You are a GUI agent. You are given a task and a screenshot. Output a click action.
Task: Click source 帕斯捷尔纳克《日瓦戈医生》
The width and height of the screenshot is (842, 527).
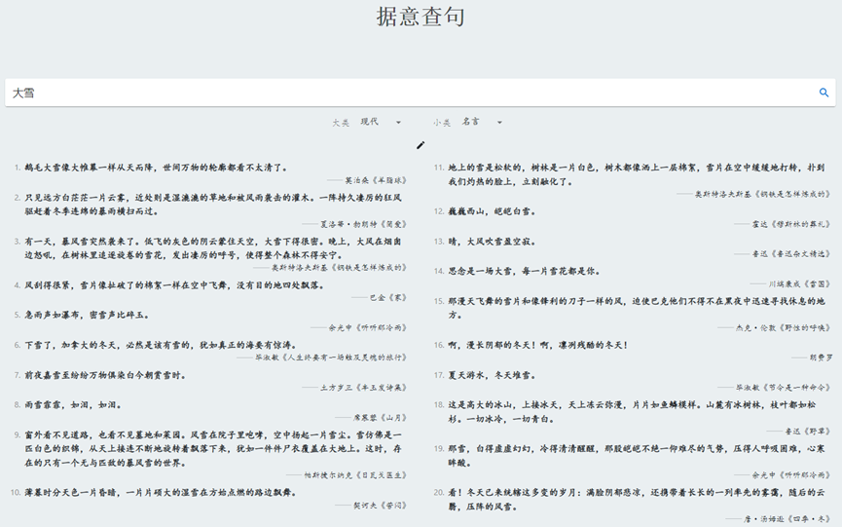(x=356, y=475)
